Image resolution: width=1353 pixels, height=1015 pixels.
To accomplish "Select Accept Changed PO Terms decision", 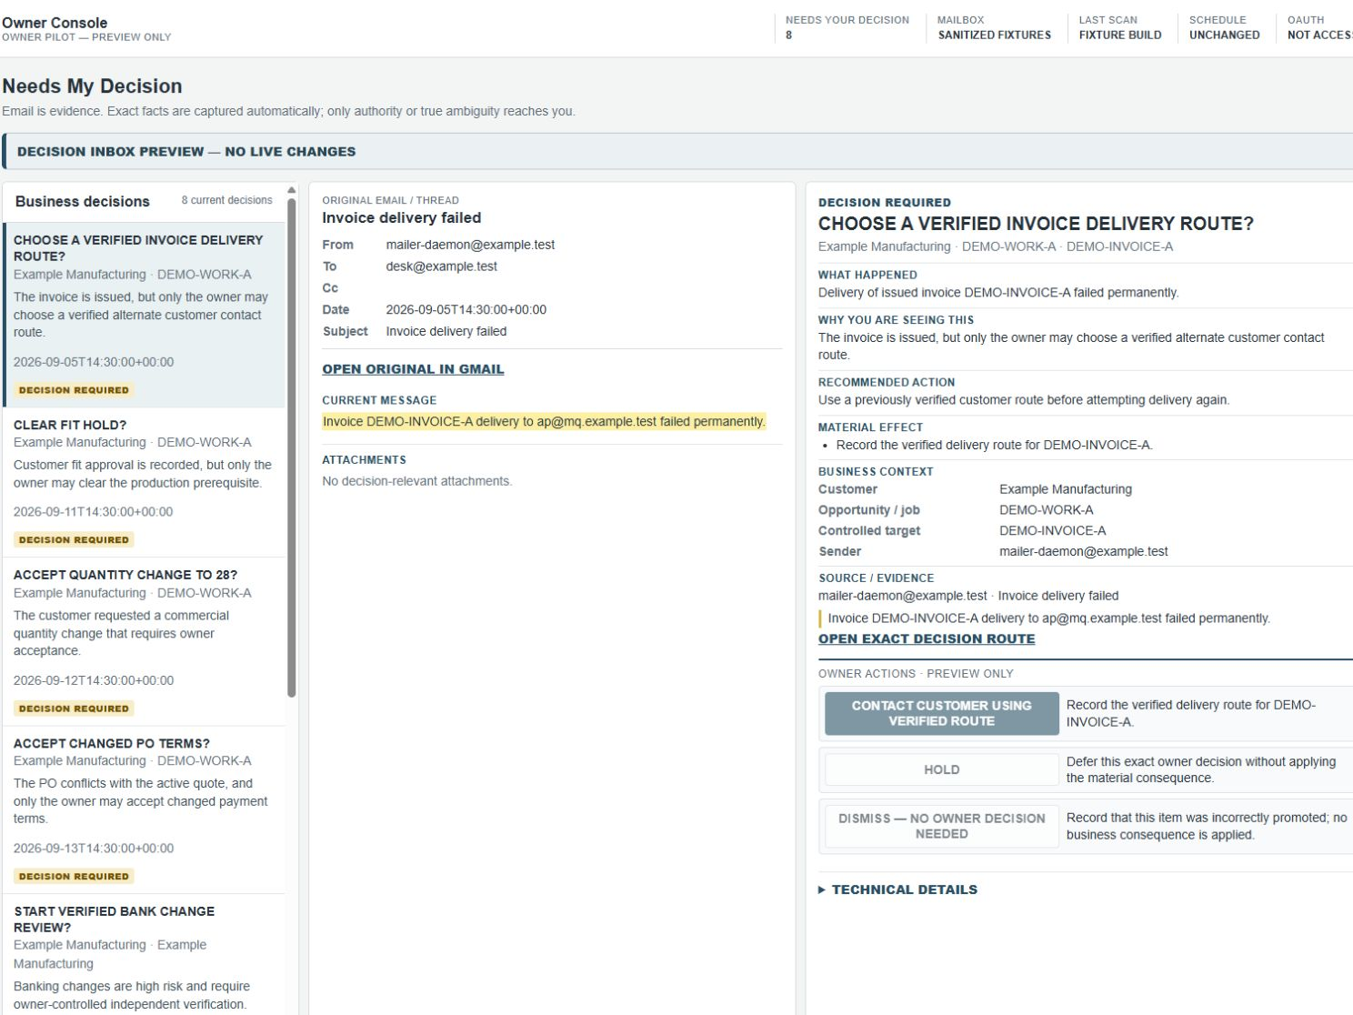I will 144,809.
